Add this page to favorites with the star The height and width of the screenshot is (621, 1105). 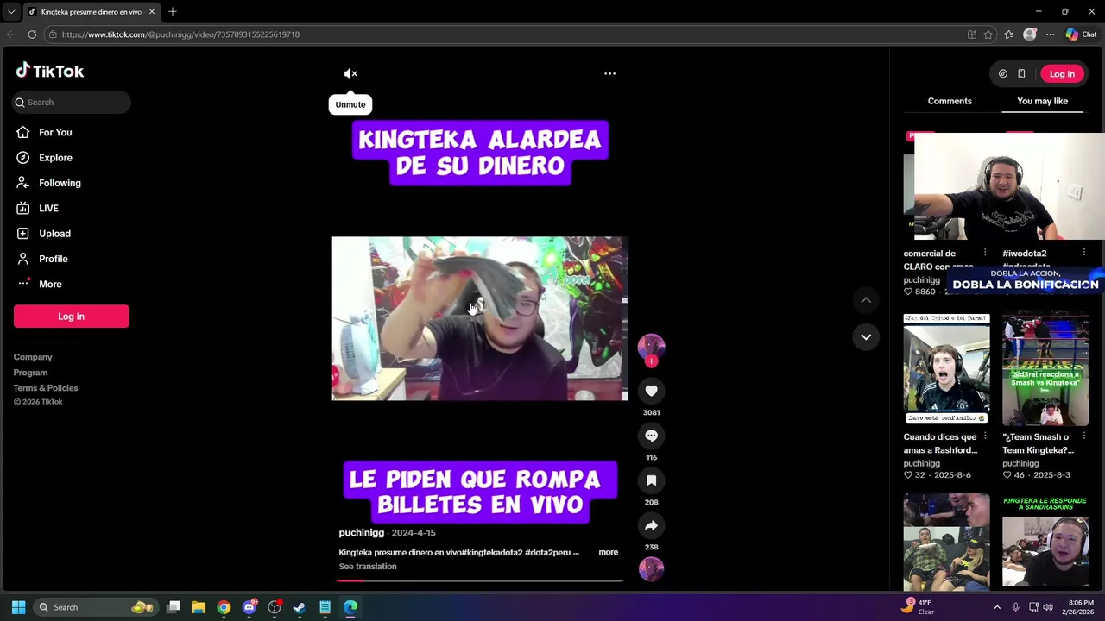click(988, 34)
